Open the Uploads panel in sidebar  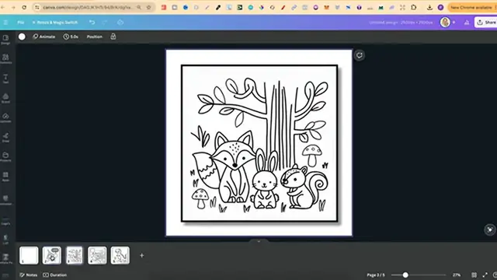5,117
